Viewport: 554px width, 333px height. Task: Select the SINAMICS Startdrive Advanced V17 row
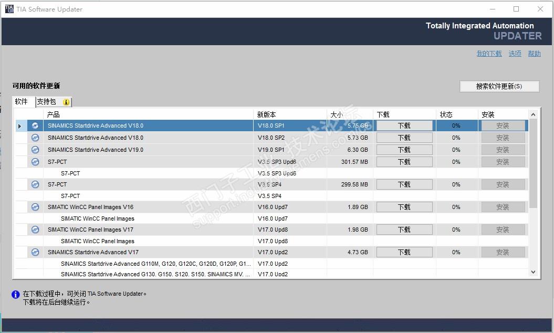coord(271,252)
